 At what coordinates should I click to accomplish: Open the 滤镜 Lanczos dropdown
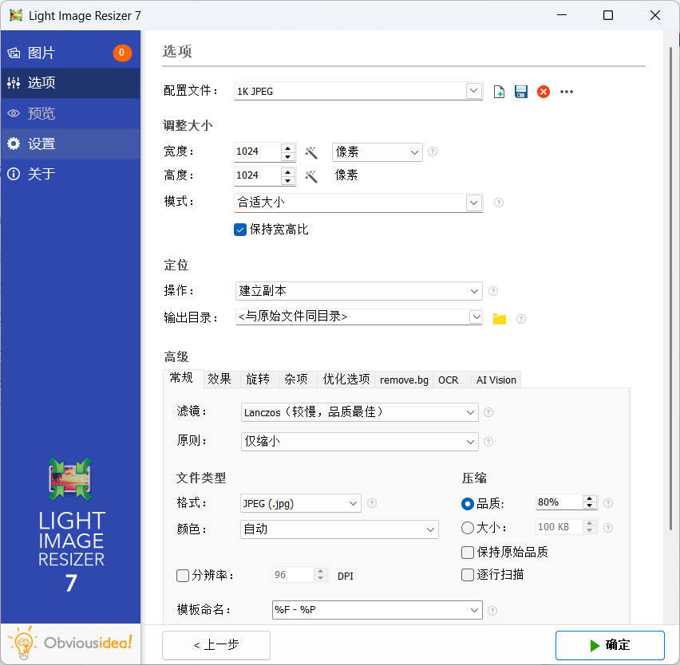(359, 412)
